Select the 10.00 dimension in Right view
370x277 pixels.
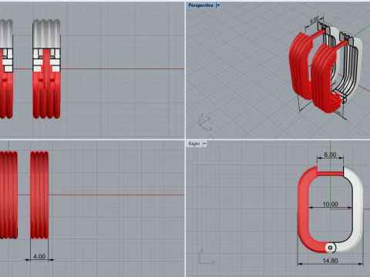[330, 204]
